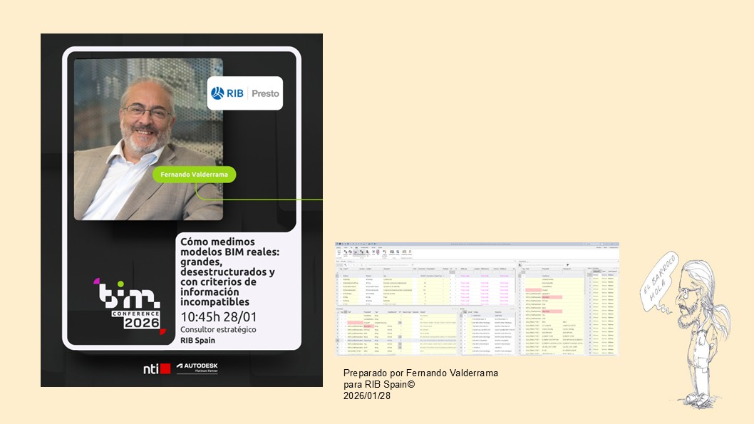The width and height of the screenshot is (754, 424).
Task: Select the 'Consultor estratégico' text
Action: pyautogui.click(x=218, y=330)
